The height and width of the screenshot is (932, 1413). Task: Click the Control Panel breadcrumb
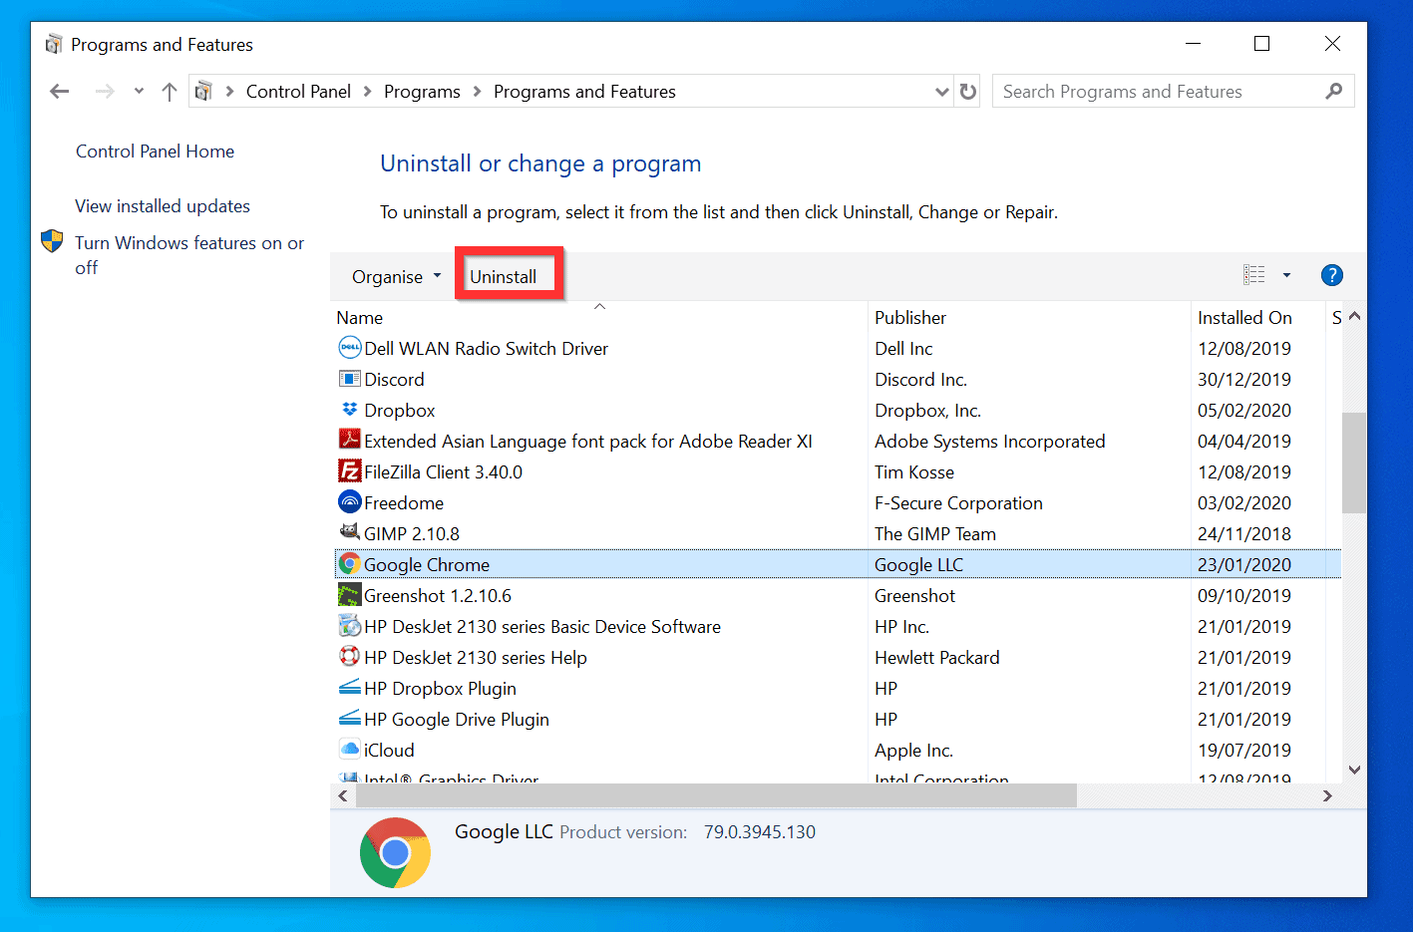[298, 92]
